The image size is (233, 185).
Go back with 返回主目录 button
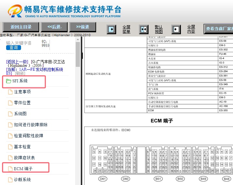coord(21,27)
